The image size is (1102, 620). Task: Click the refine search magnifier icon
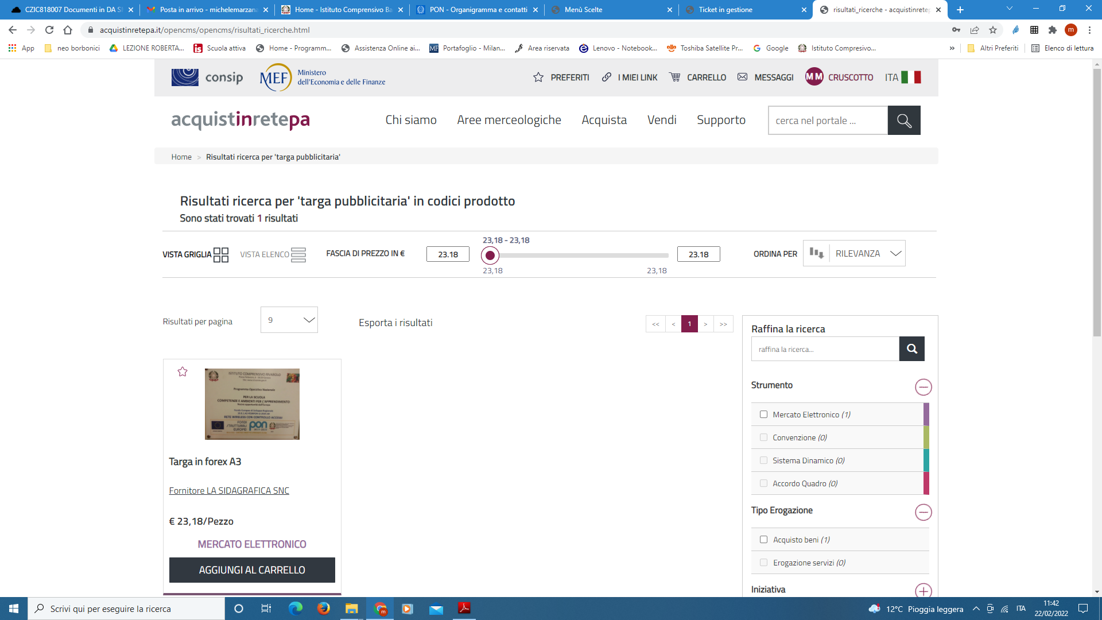[x=911, y=349]
